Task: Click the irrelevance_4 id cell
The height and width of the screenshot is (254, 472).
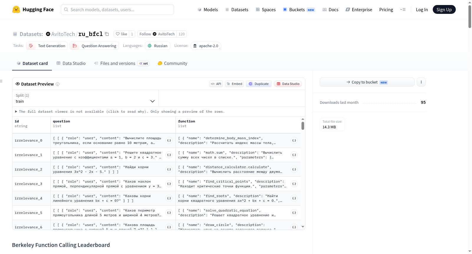Action: (x=31, y=198)
